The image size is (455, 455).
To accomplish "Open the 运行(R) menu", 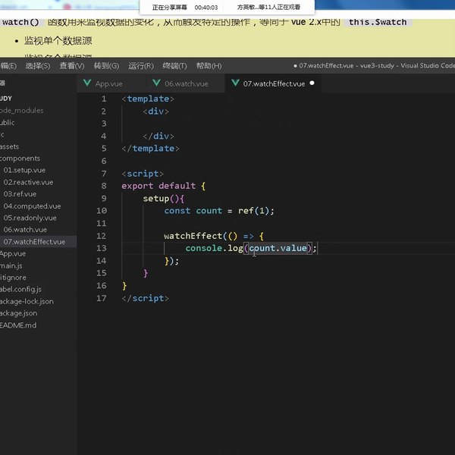I will coord(141,66).
